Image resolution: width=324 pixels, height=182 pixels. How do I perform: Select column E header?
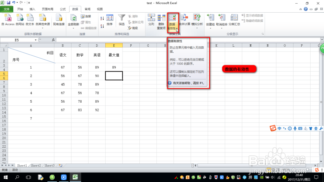click(114, 45)
